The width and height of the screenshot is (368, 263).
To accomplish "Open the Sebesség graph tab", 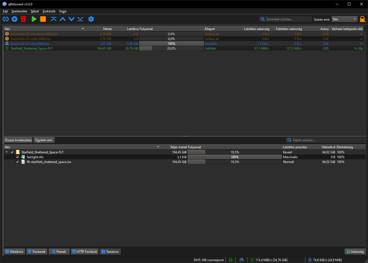I will point(355,251).
